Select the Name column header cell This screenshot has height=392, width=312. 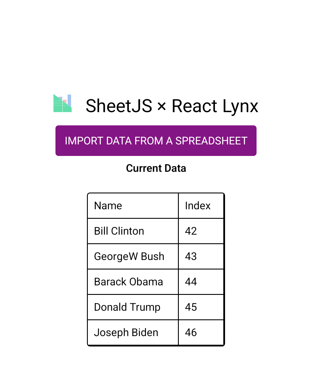133,206
